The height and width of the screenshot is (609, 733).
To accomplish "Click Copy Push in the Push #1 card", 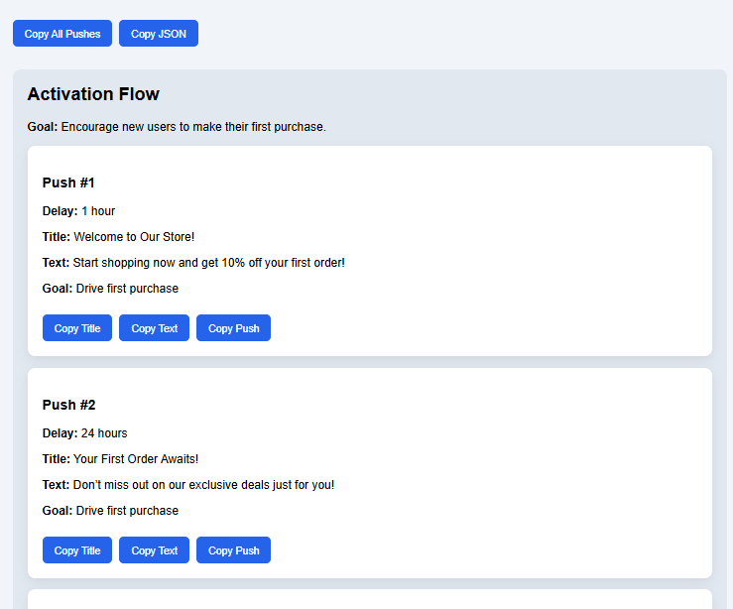I will click(x=233, y=328).
